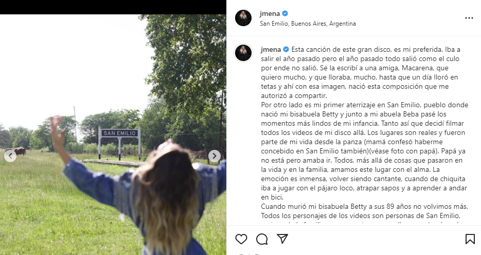Click the caption line starting 'Cuando murió mi bisabuela'
Image resolution: width=481 pixels, height=255 pixels.
pyautogui.click(x=364, y=206)
